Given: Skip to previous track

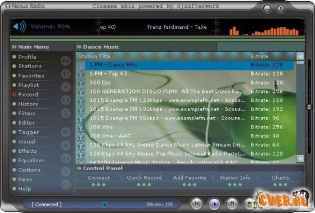Looking at the screenshot, I should [x=196, y=204].
